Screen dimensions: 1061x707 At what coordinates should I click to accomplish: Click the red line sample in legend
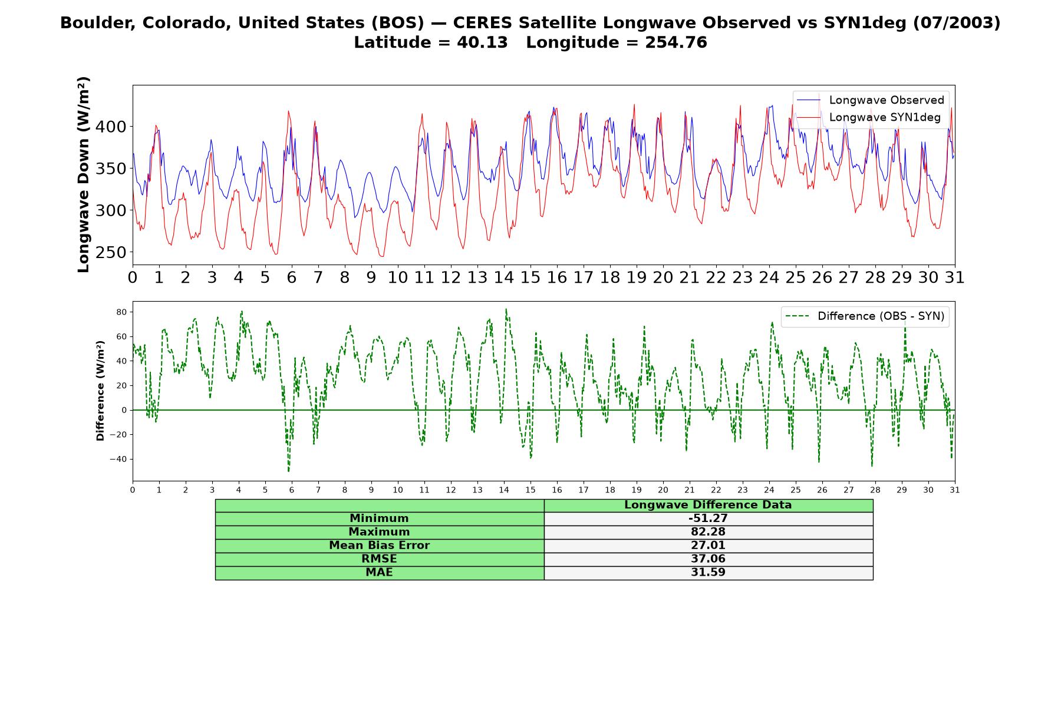click(x=808, y=117)
